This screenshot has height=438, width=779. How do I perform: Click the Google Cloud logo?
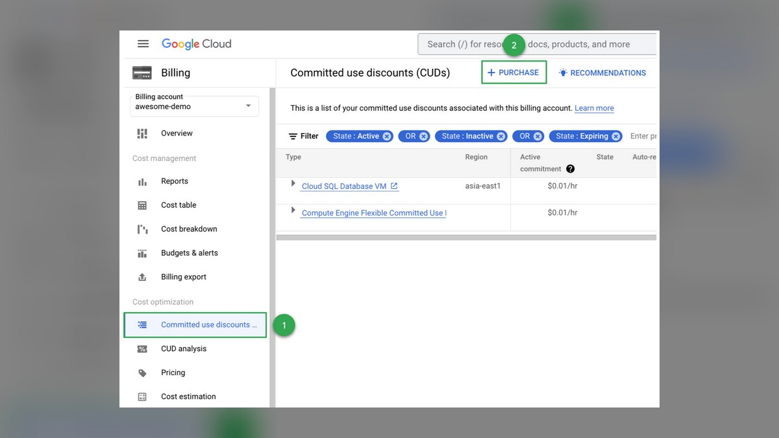click(x=197, y=44)
